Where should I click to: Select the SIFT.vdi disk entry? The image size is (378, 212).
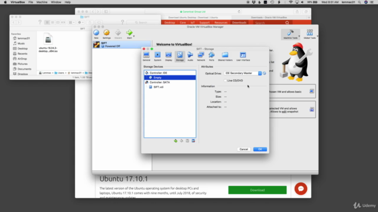pyautogui.click(x=170, y=87)
